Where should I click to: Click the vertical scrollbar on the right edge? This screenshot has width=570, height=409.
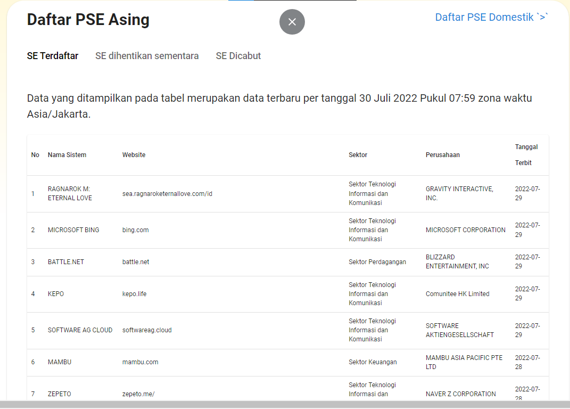pyautogui.click(x=566, y=213)
